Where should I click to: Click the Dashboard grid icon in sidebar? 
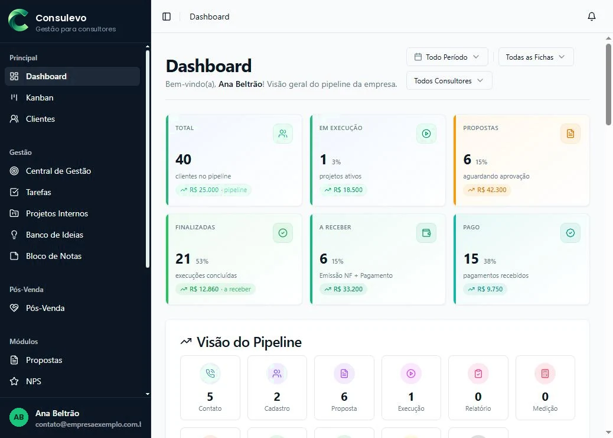point(14,76)
